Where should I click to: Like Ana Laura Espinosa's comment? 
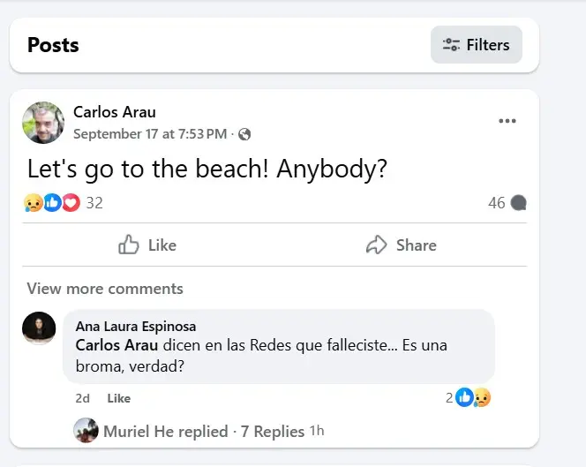tap(119, 398)
